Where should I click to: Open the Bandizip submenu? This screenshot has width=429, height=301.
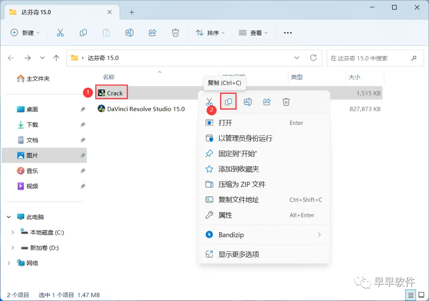pos(264,235)
